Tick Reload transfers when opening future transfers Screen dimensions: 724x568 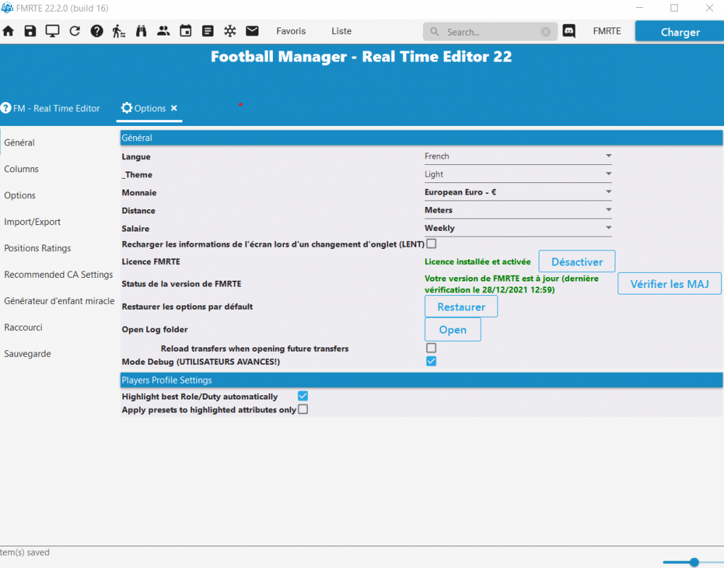(x=432, y=347)
